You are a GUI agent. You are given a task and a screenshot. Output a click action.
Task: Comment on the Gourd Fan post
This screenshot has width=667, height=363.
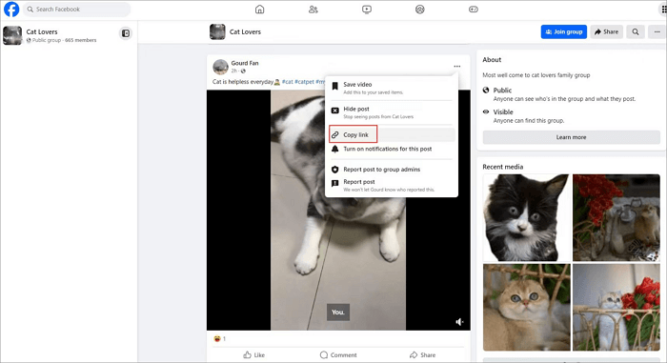[x=338, y=355]
